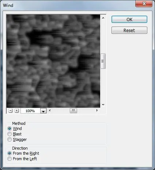Image resolution: width=155 pixels, height=170 pixels.
Task: Select the Stagger method radio button
Action: (x=10, y=139)
